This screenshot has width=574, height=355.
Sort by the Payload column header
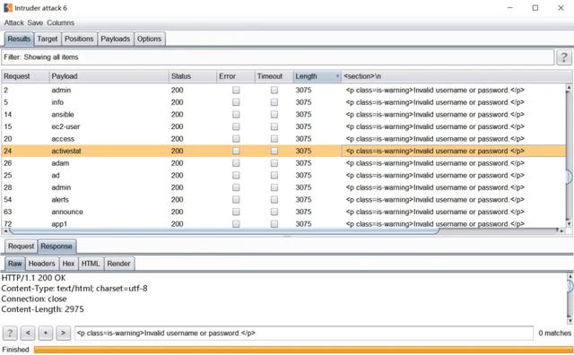[x=109, y=76]
